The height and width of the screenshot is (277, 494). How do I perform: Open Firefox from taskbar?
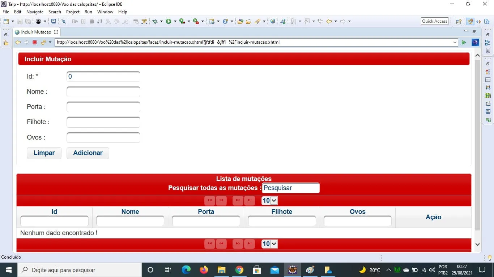[204, 270]
